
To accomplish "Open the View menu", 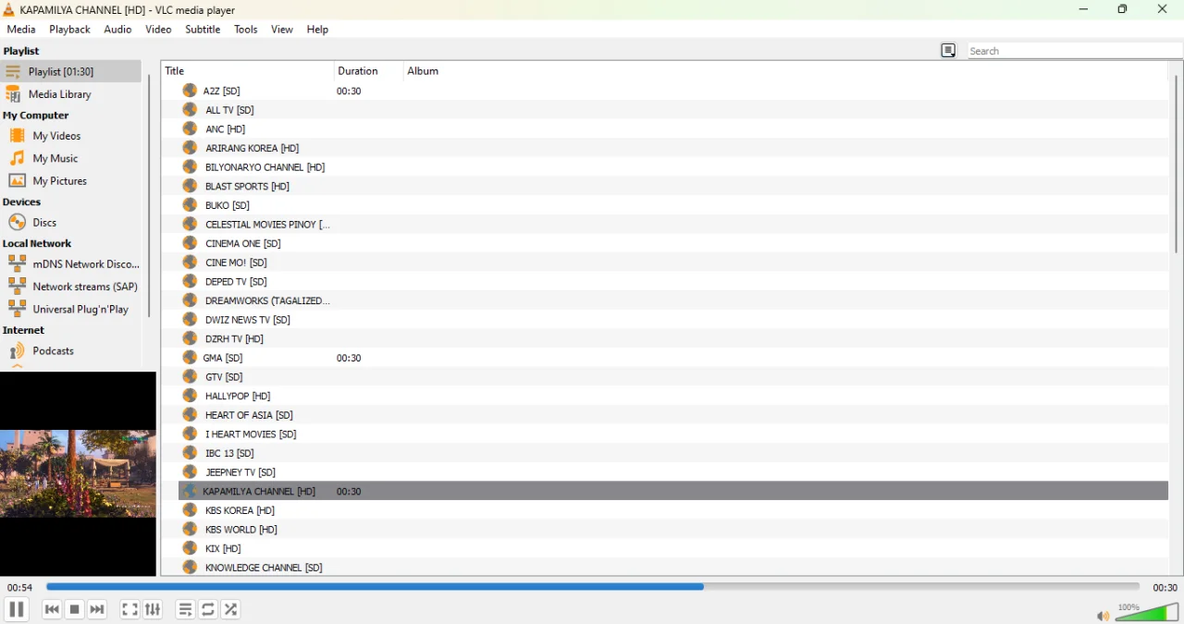I will pos(282,30).
